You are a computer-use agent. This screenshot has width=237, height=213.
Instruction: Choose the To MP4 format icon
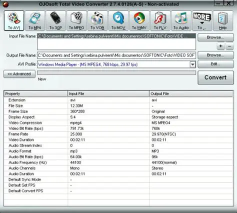35,20
